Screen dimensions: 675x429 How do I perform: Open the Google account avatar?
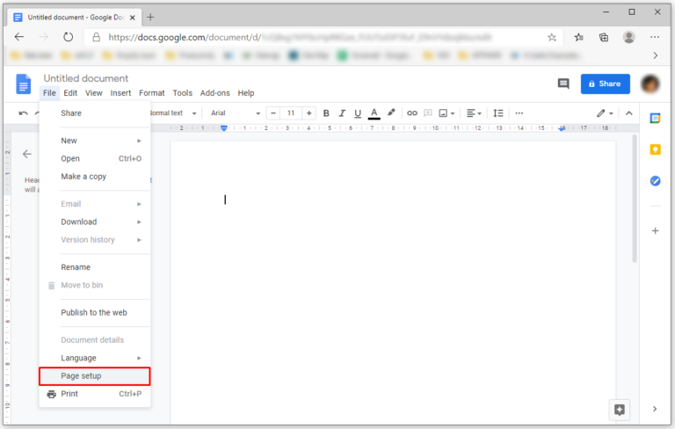click(650, 84)
